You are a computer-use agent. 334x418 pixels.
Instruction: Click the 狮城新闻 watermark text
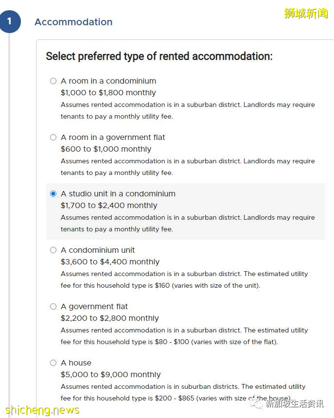tap(306, 13)
